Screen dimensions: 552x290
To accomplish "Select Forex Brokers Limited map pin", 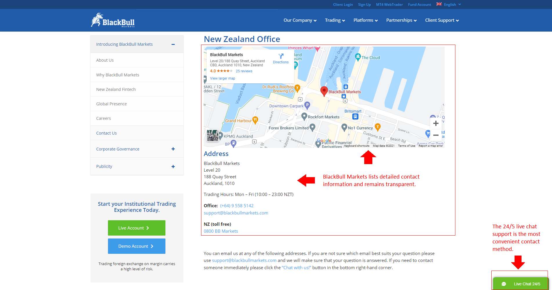I will pyautogui.click(x=312, y=127).
